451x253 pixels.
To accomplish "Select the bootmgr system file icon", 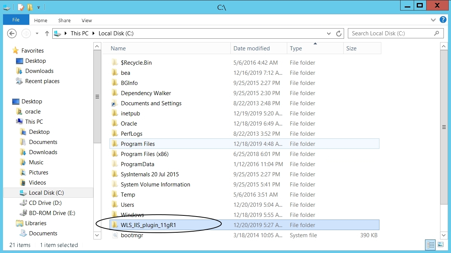I will pyautogui.click(x=115, y=235).
